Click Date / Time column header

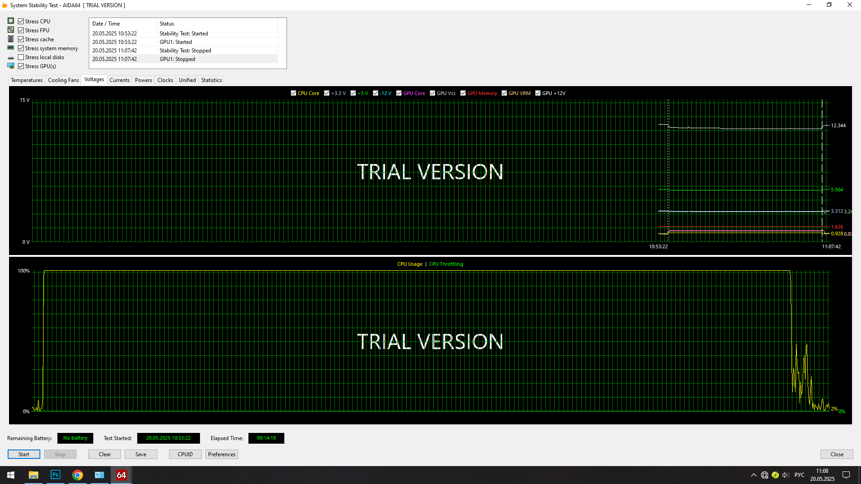[123, 24]
